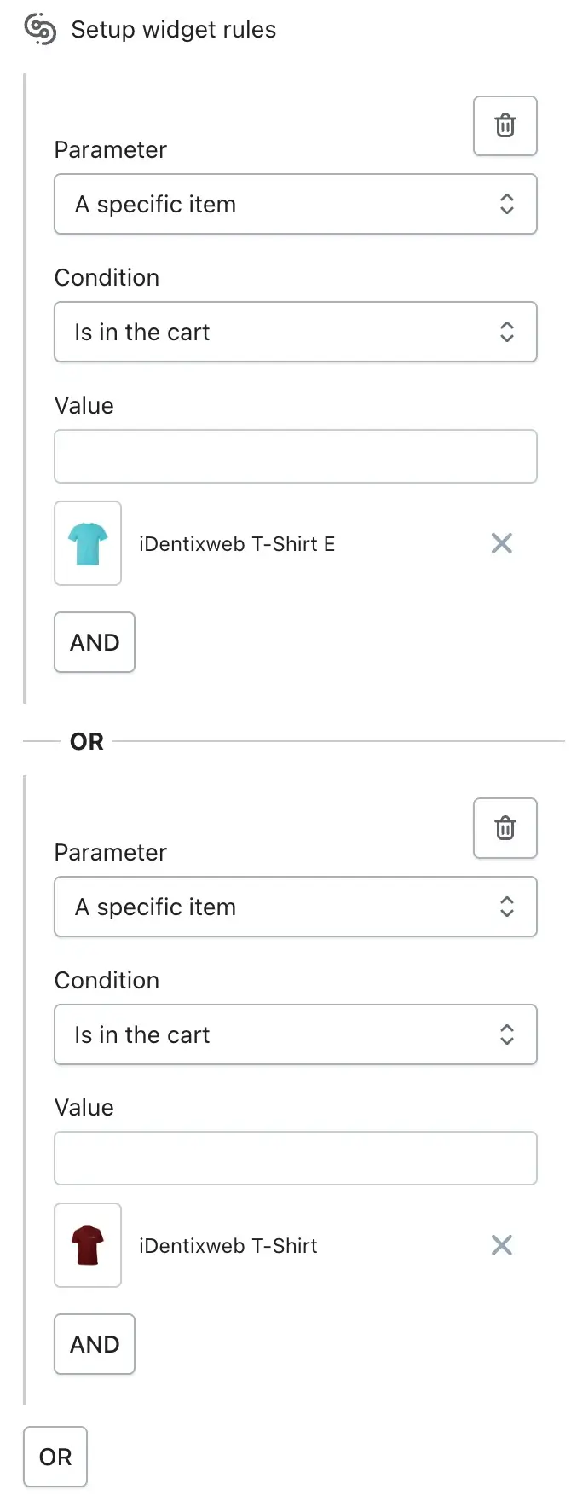The image size is (571, 1501).
Task: Remove the maroon iDentixweb T-Shirt item
Action: (502, 1245)
